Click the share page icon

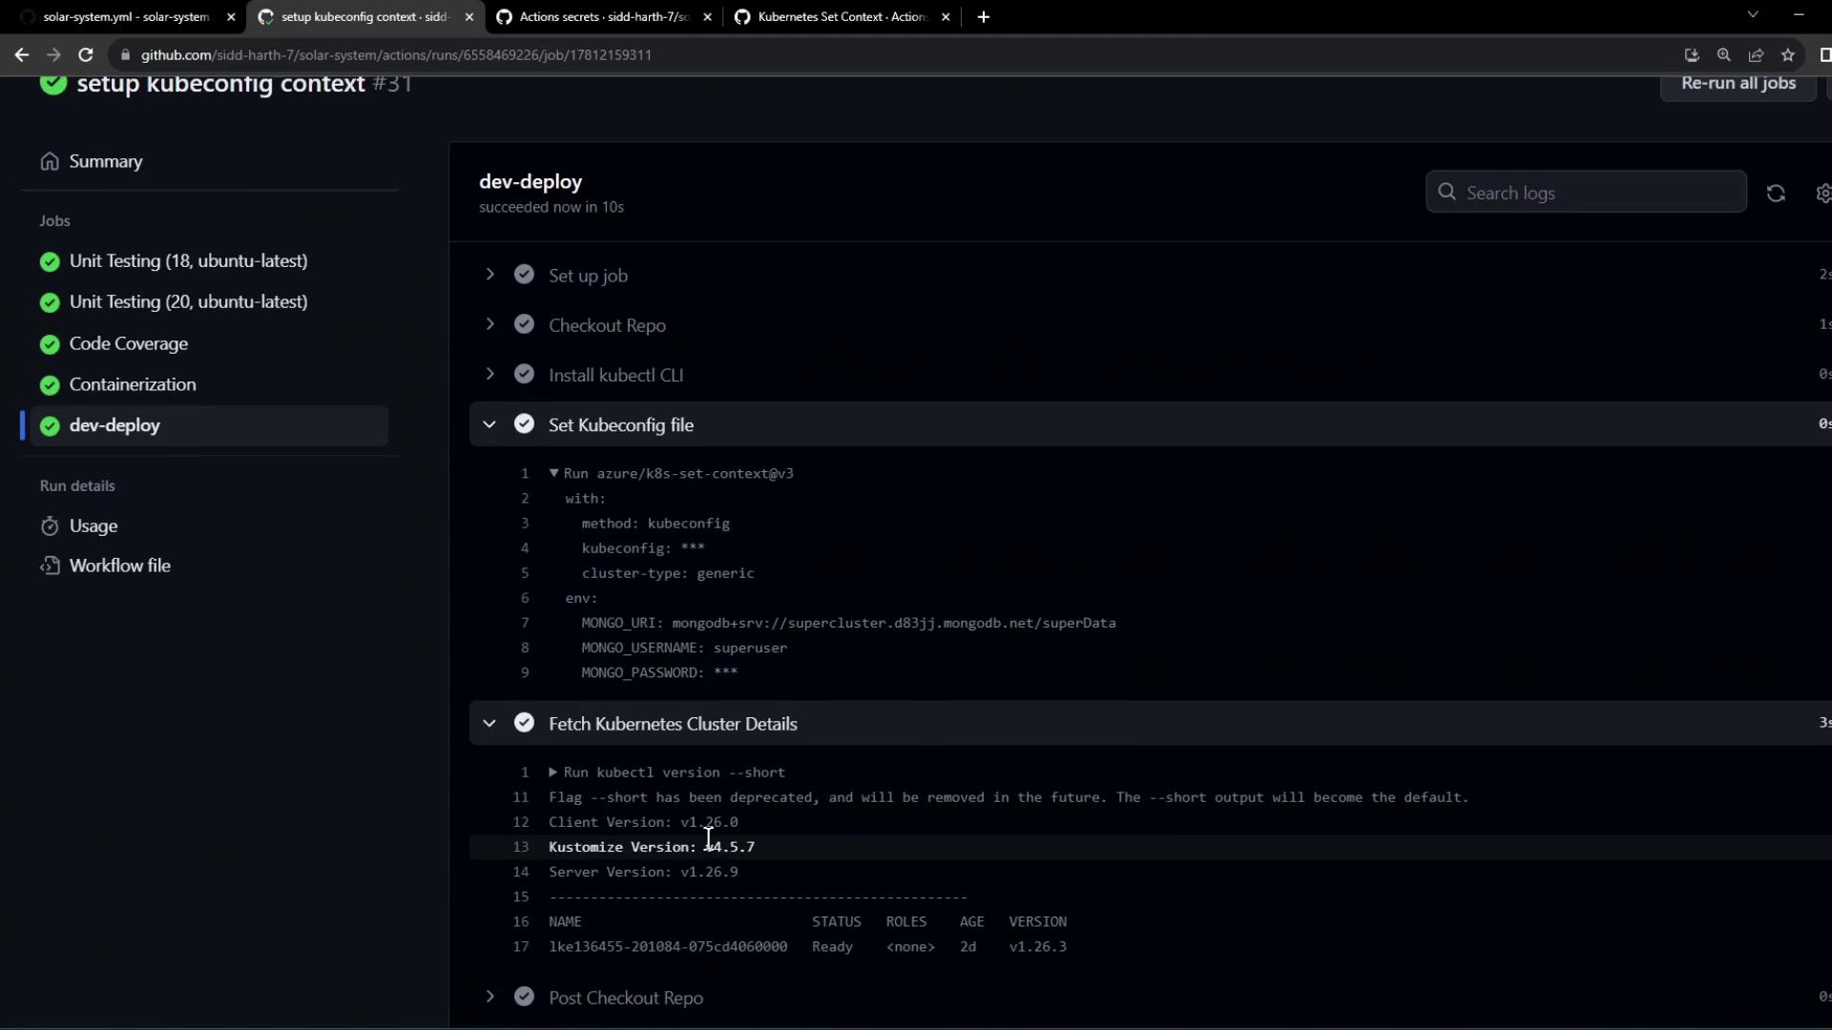point(1756,55)
